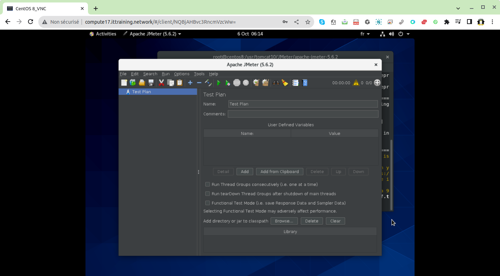Reload the page in Chrome

(30, 22)
